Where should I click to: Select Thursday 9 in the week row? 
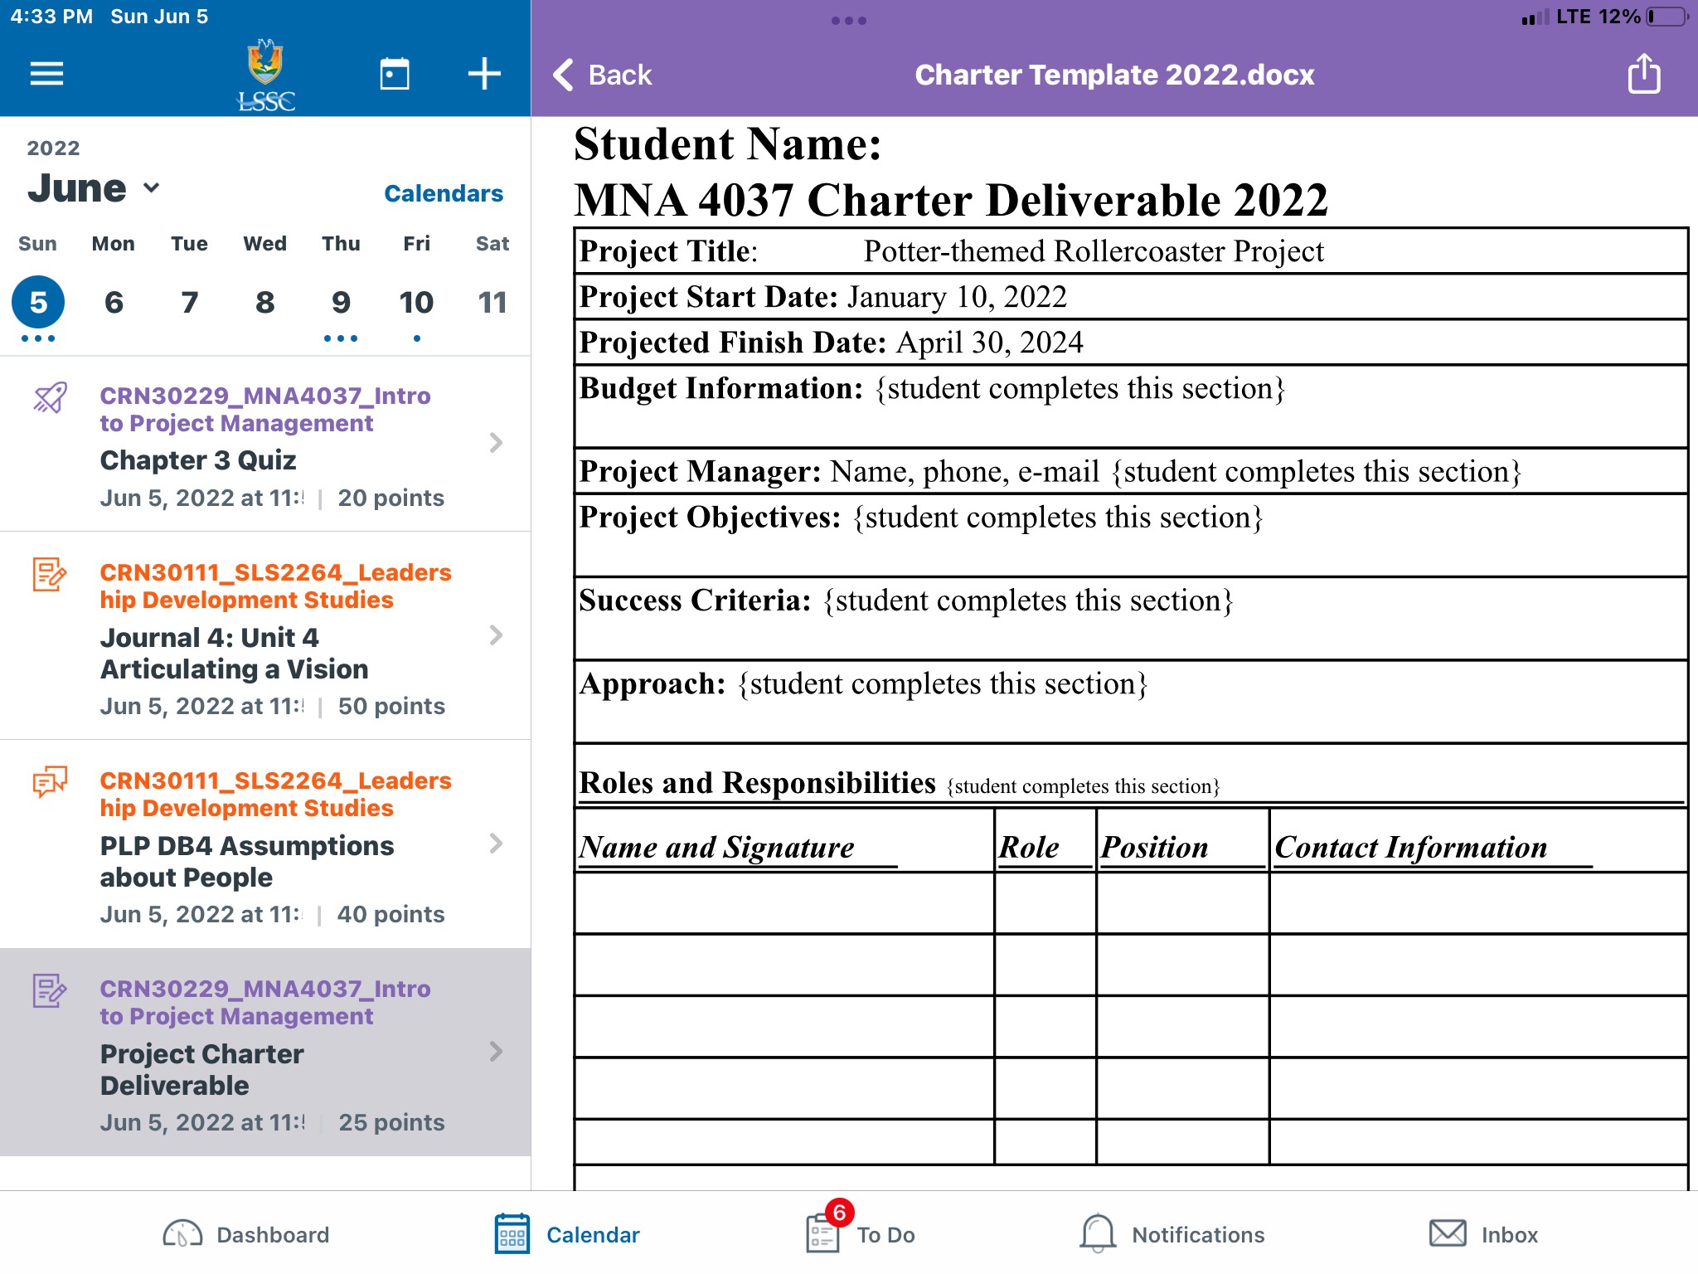tap(341, 303)
